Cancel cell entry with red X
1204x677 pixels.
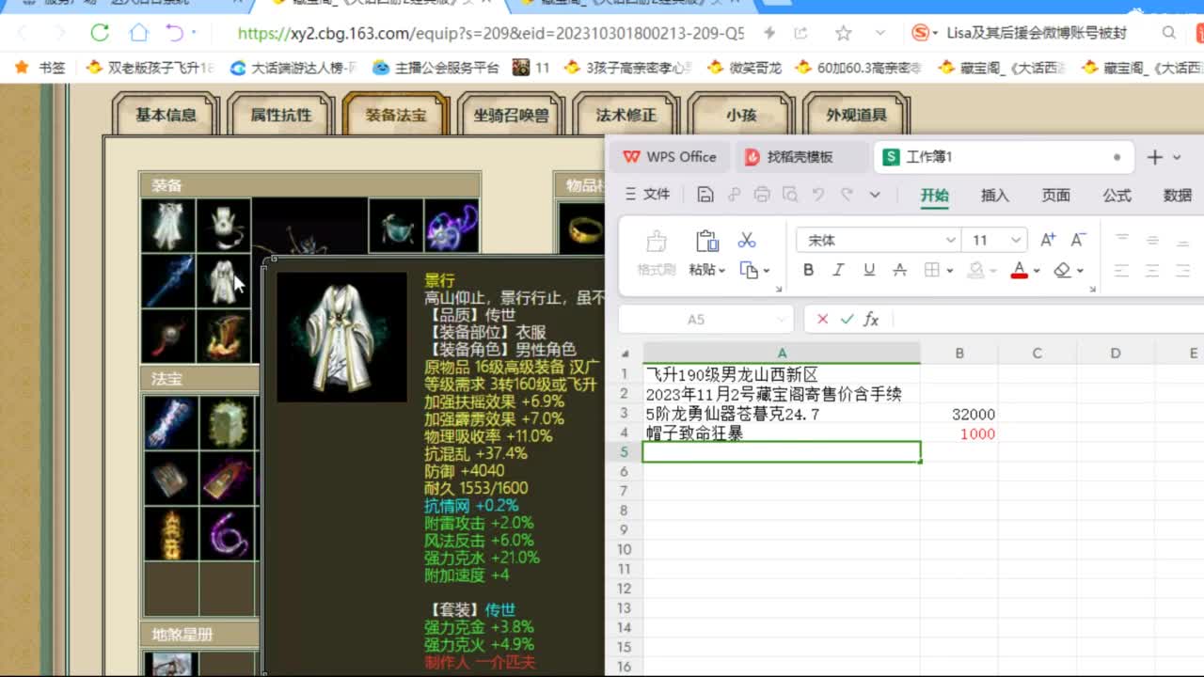click(x=823, y=320)
